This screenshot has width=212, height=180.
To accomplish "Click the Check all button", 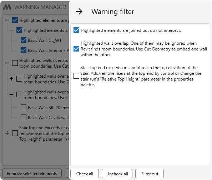I will [x=85, y=174].
